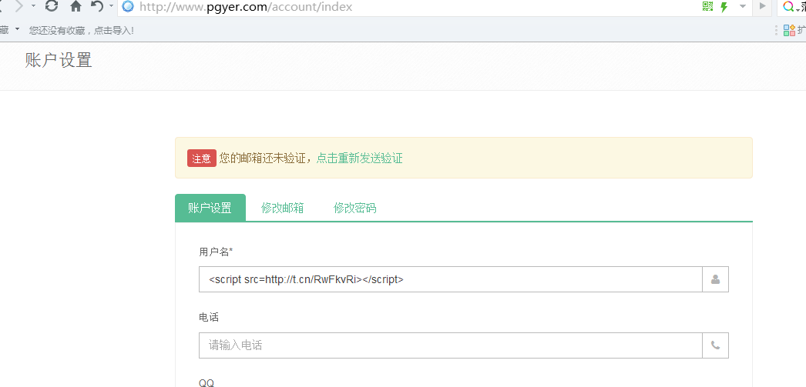Switch to the '修改邮箱' tab
Image resolution: width=806 pixels, height=387 pixels.
(283, 208)
